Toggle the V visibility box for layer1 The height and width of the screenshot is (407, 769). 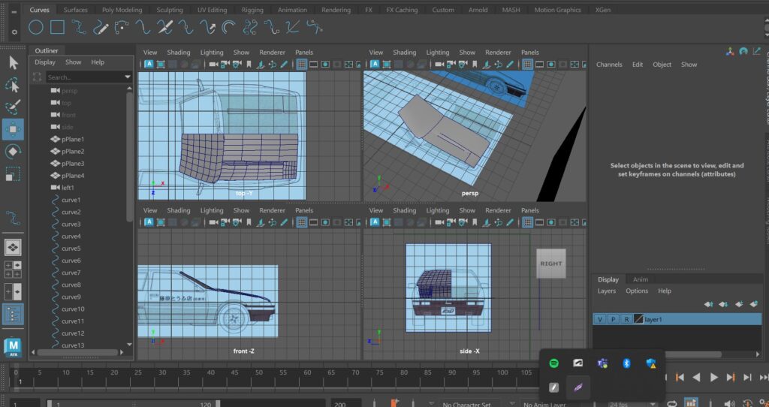pyautogui.click(x=600, y=319)
